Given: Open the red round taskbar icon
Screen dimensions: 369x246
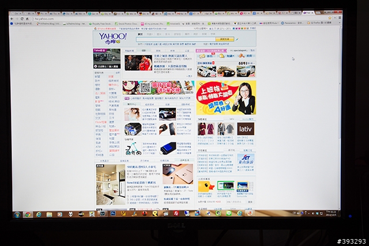Looking at the screenshot, I should click(x=145, y=214).
